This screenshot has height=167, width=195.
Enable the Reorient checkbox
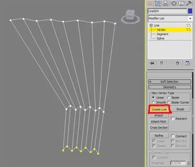(172, 119)
